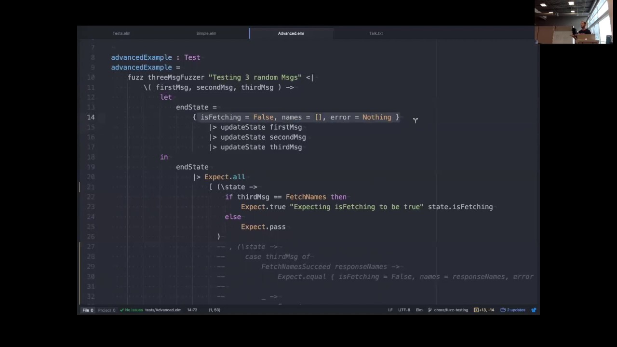Click the Expect.all call on line 20
Viewport: 617px width, 347px height.
(x=225, y=177)
